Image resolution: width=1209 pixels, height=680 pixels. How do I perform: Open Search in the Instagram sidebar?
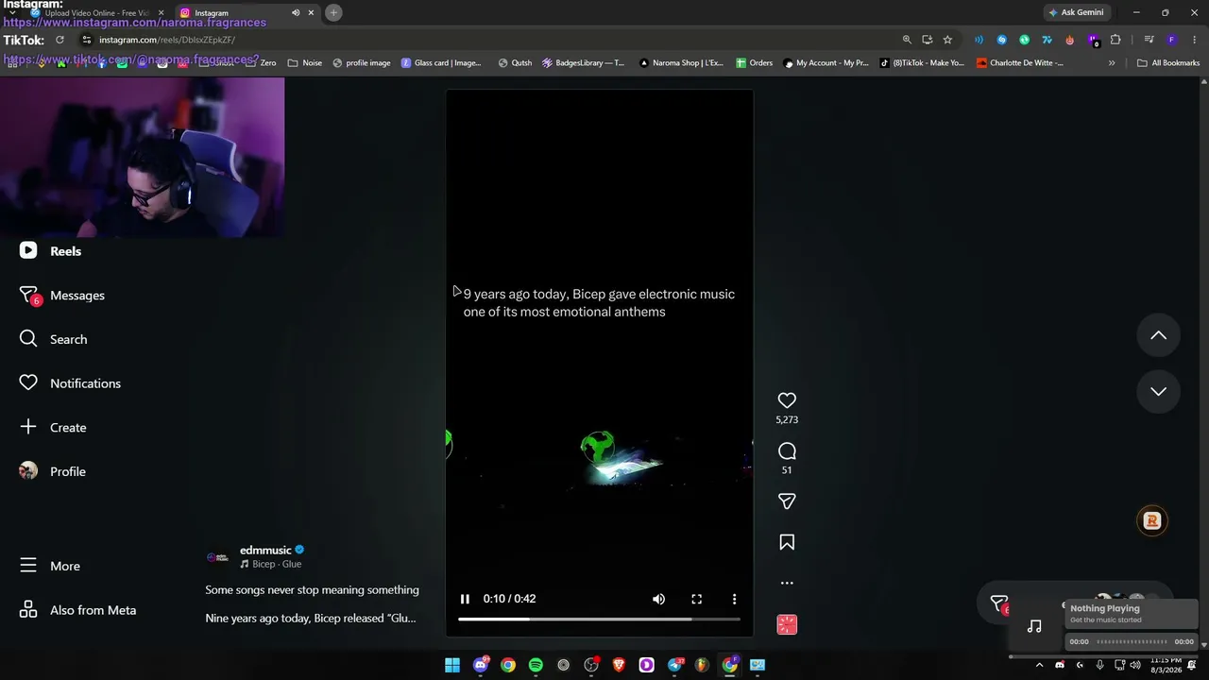click(53, 339)
